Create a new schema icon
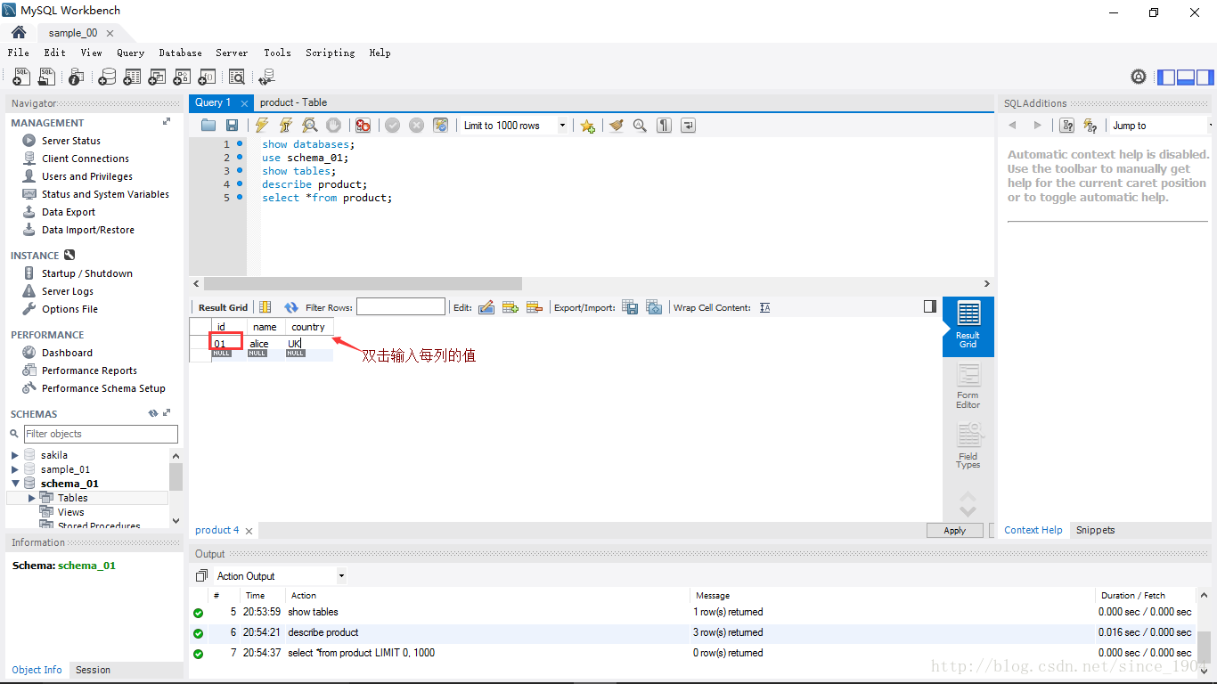 click(x=107, y=77)
